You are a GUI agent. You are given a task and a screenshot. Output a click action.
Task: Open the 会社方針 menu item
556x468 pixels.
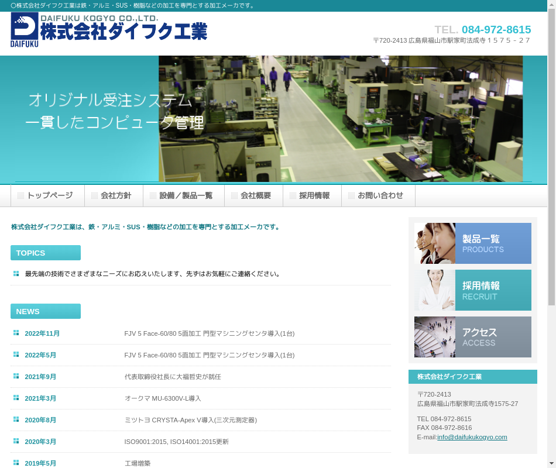(115, 196)
